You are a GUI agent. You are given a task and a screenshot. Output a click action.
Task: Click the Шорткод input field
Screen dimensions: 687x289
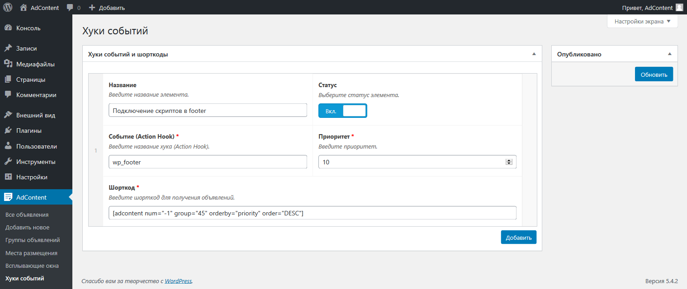(x=312, y=213)
